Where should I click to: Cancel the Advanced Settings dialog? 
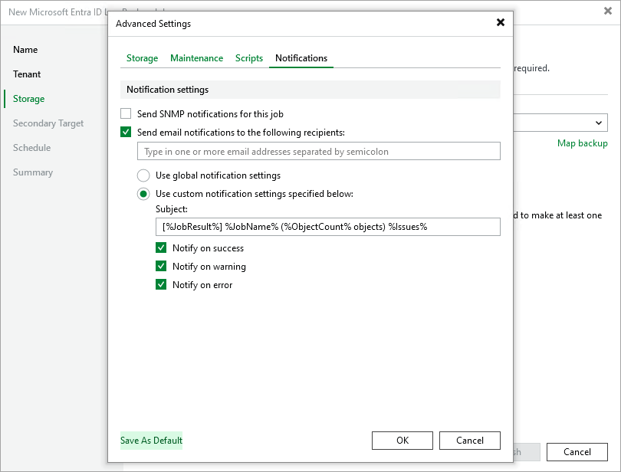pyautogui.click(x=469, y=441)
